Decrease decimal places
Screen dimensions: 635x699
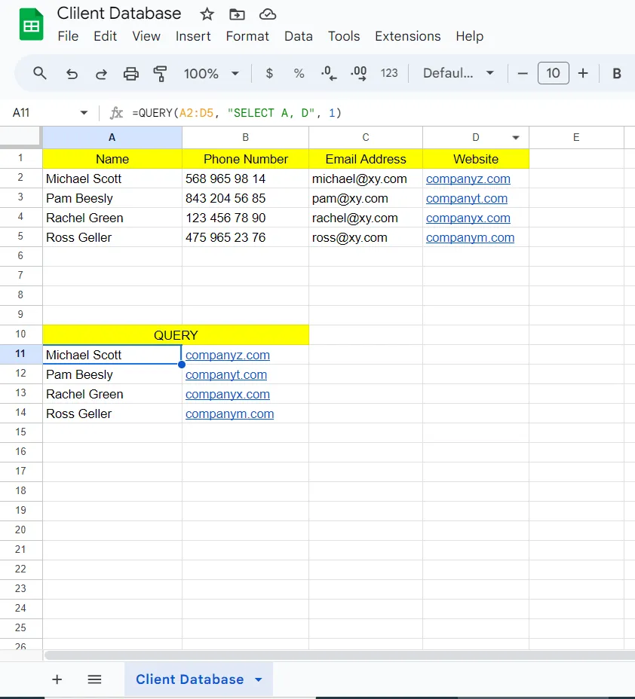[x=329, y=73]
